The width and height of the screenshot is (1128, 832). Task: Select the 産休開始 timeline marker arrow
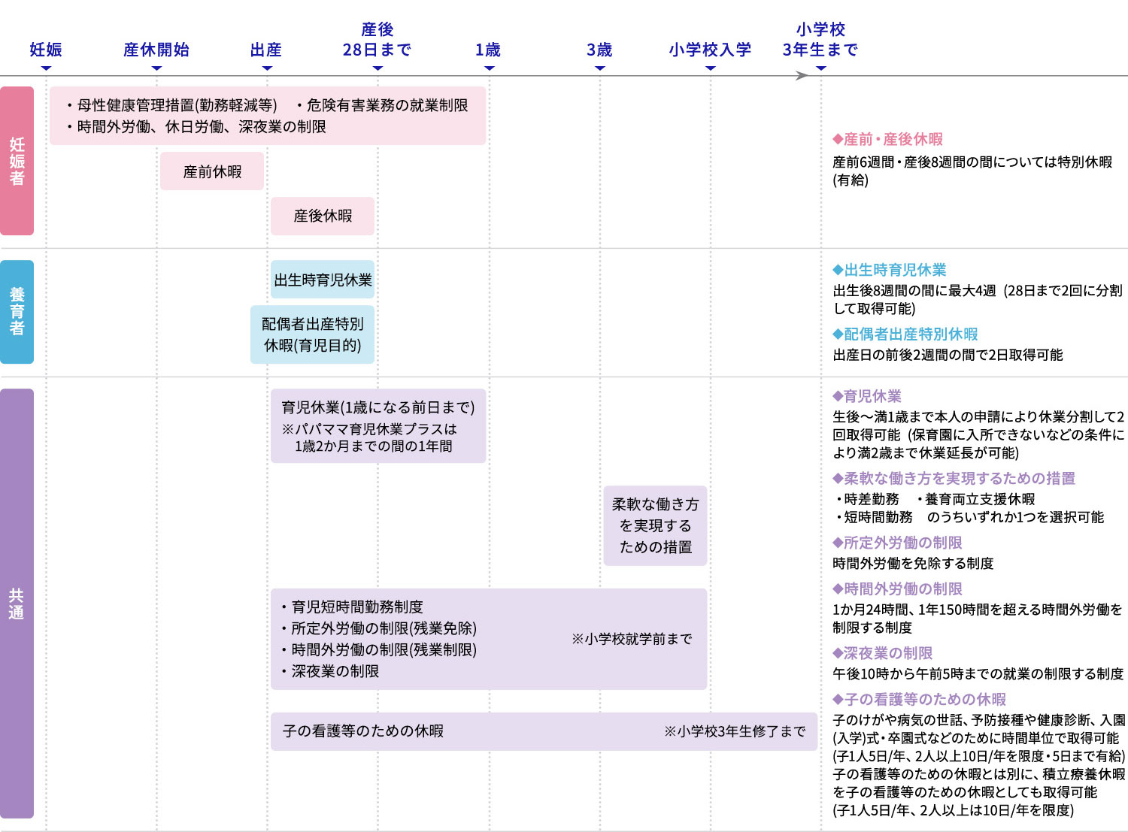(156, 68)
